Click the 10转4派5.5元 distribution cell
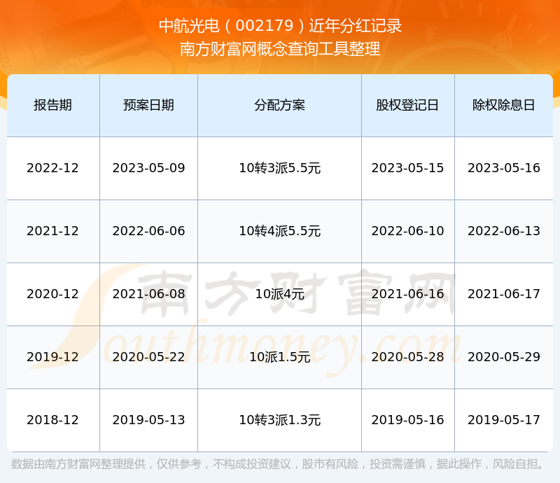The height and width of the screenshot is (483, 560). [x=279, y=231]
